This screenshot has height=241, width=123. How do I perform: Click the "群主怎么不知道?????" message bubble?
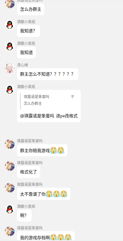48,74
